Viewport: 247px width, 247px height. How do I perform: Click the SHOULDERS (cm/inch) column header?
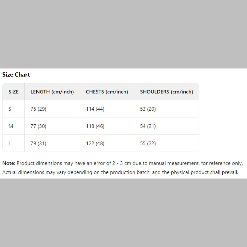point(166,92)
